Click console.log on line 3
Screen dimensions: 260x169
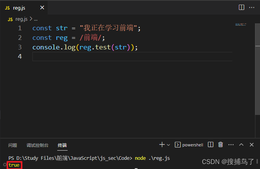coord(54,48)
